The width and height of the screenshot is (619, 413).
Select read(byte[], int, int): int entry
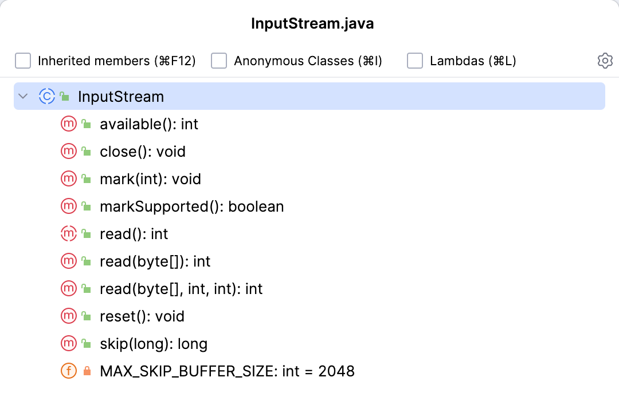(181, 289)
